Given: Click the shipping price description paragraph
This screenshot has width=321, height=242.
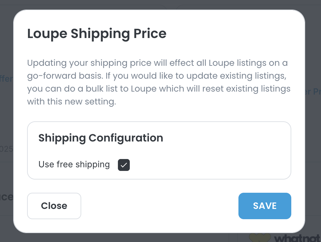Looking at the screenshot, I should click(159, 82).
